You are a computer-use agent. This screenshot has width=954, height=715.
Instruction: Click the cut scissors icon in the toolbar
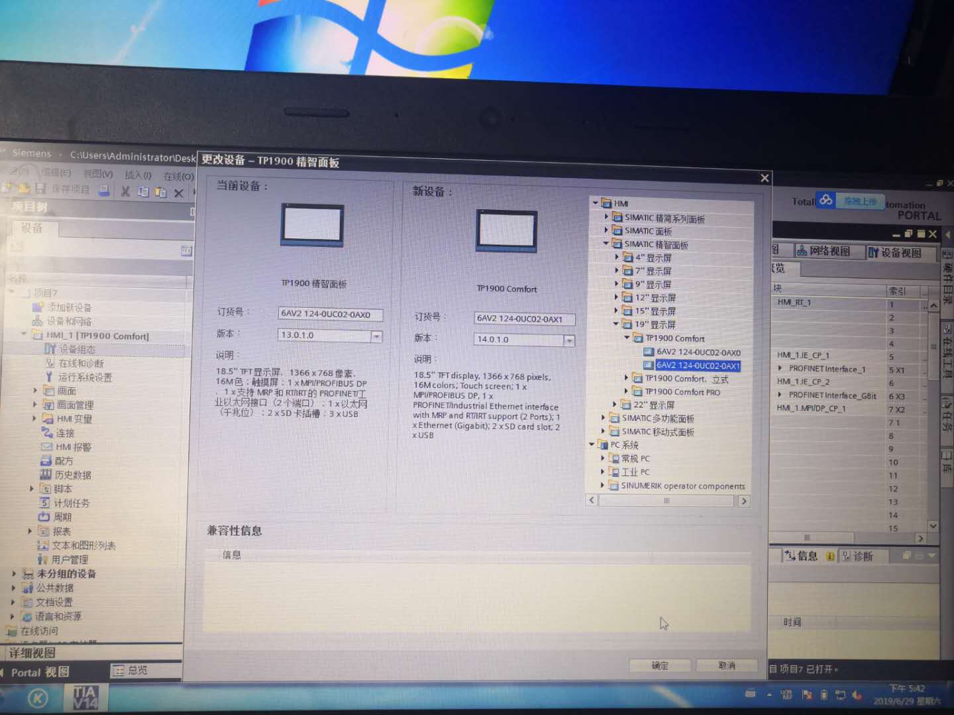[125, 192]
